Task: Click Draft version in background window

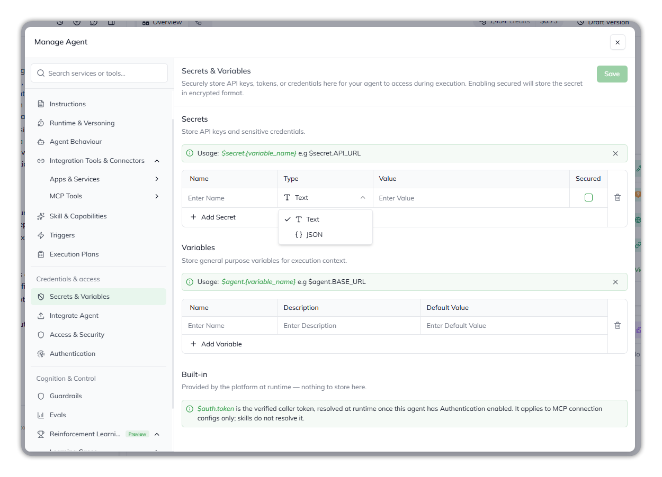Action: [x=603, y=23]
